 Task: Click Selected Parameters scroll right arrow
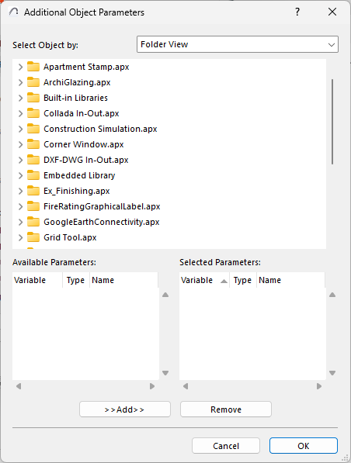318,386
